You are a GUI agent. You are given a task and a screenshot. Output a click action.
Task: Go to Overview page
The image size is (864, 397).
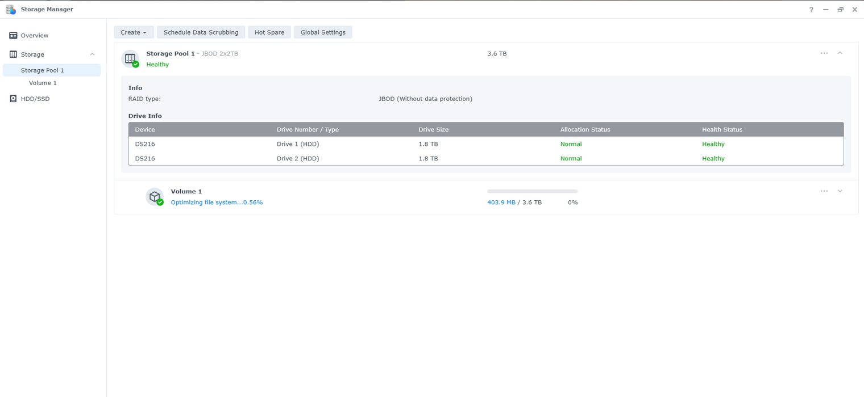(52, 35)
